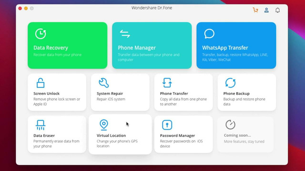Click 'Repair iOS system' description
Viewport: 305px width, 171px height.
111,99
